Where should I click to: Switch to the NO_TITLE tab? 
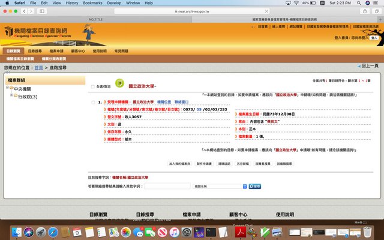[96, 19]
